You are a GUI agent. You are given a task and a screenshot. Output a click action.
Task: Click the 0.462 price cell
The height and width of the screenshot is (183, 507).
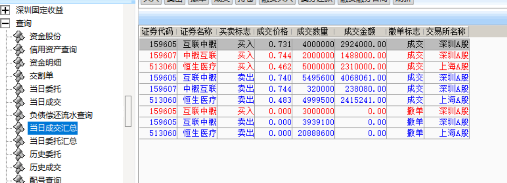pos(273,67)
